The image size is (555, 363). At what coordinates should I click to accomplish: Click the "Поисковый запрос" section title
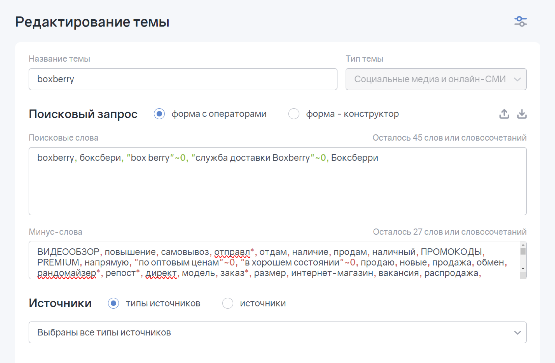[83, 114]
